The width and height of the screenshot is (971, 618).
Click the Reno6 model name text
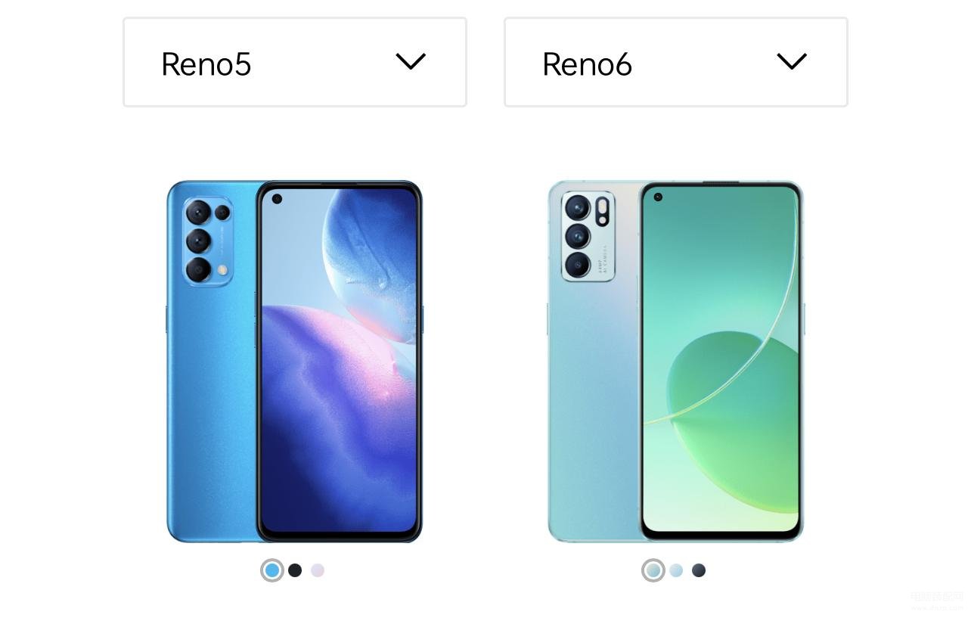click(587, 64)
